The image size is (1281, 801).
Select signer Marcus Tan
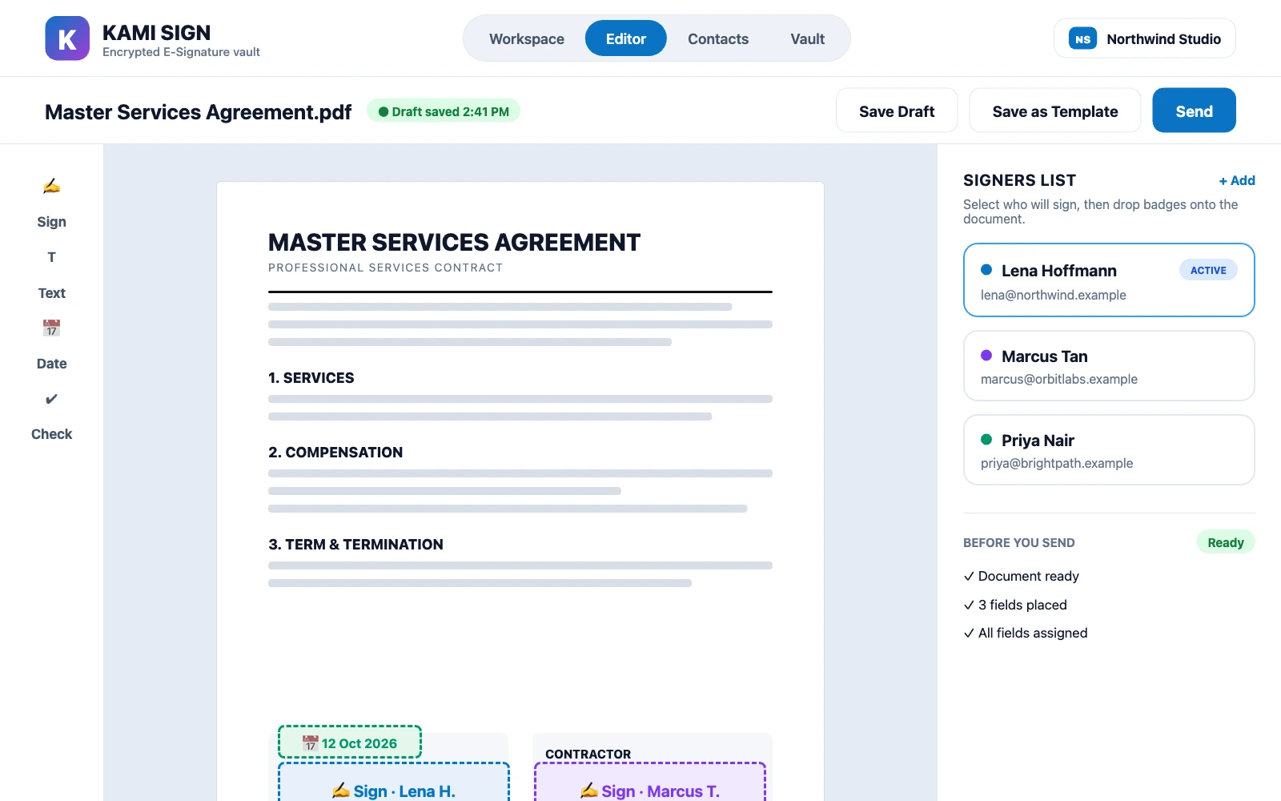[1109, 366]
